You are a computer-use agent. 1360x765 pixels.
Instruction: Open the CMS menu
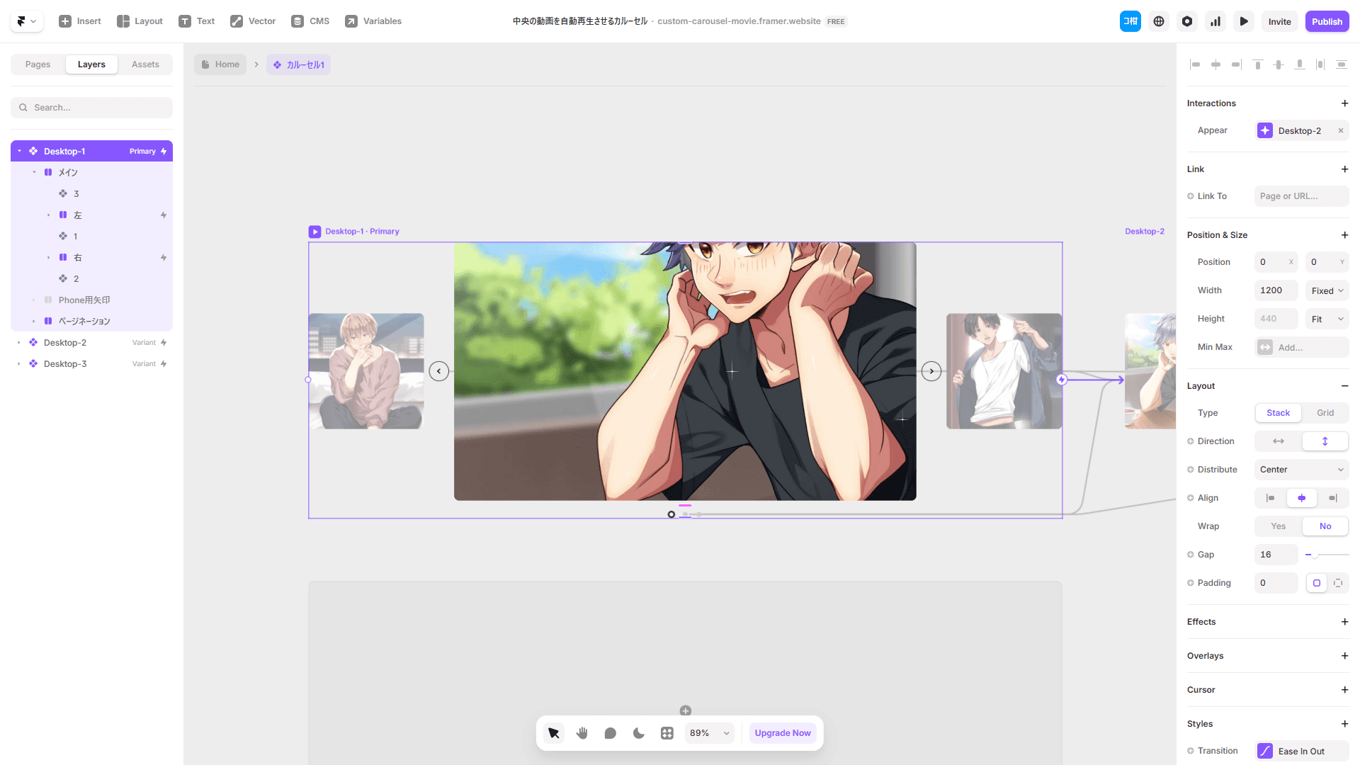310,21
